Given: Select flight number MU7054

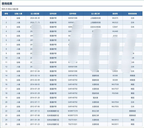Looking at the screenshot, I should (115, 102).
